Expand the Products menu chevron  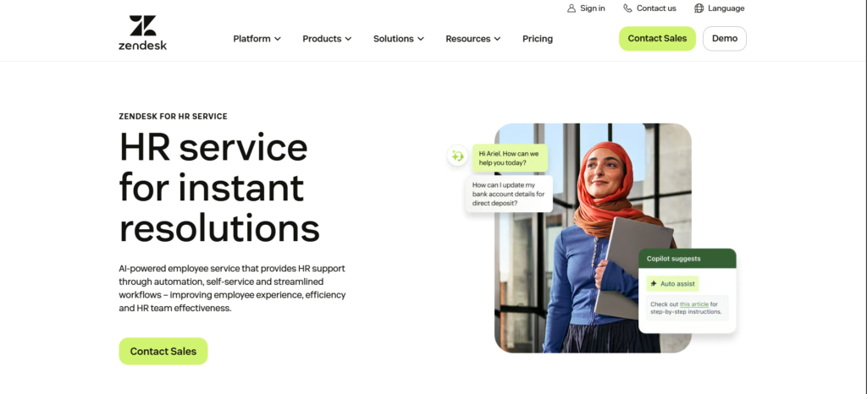click(348, 39)
